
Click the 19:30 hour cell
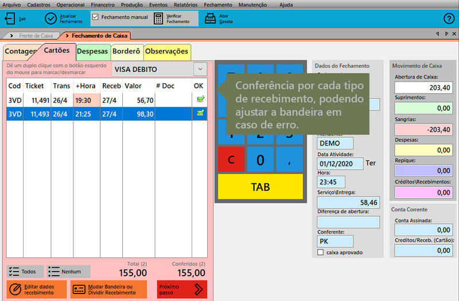coord(87,100)
